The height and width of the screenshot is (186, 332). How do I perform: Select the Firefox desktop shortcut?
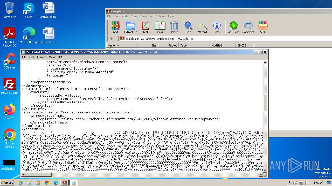click(x=9, y=112)
